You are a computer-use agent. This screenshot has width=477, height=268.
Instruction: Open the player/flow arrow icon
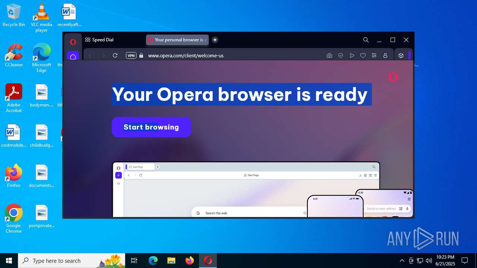click(352, 55)
